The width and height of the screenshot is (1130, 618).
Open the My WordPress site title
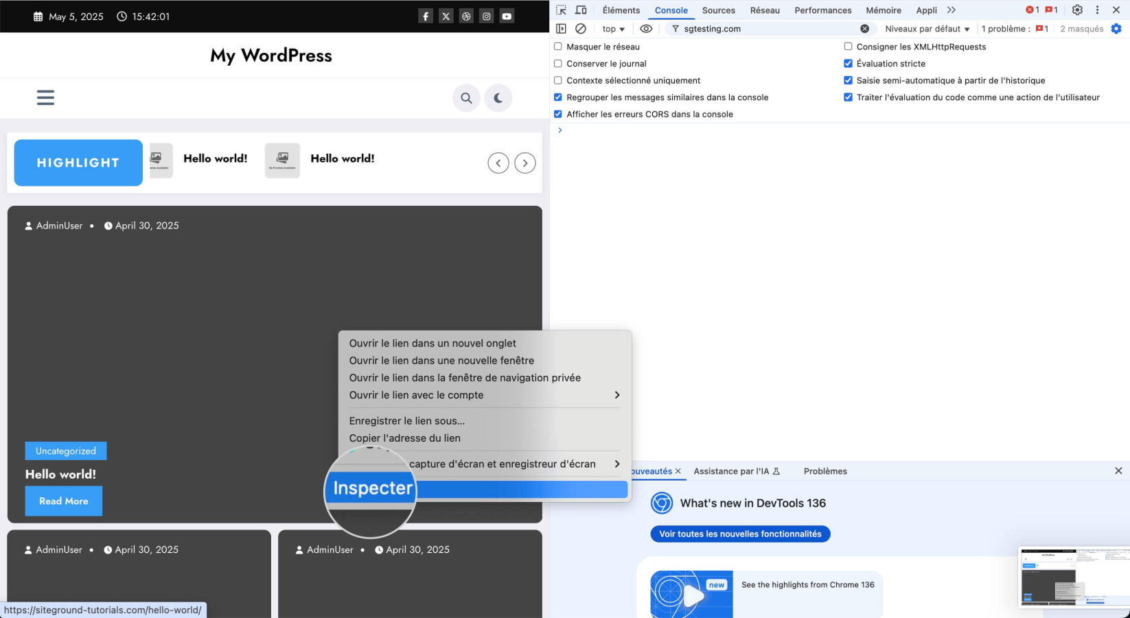[271, 56]
